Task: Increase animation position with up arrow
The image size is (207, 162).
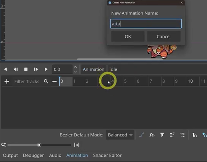Action: click(x=75, y=67)
